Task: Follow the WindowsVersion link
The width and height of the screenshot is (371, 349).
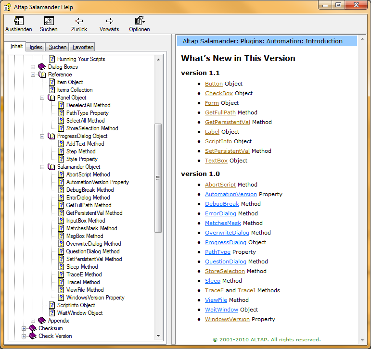Action: 227,319
